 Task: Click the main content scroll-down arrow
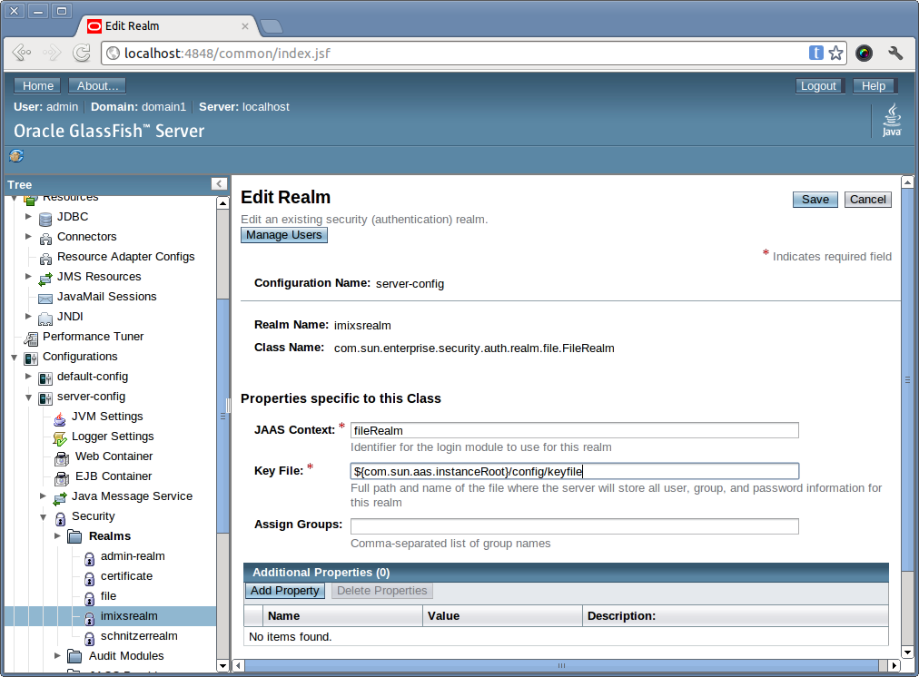click(x=907, y=652)
